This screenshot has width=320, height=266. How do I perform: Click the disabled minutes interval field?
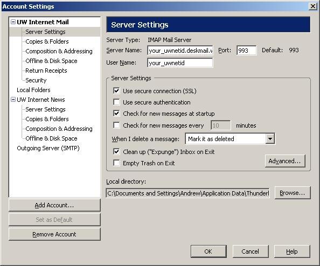point(221,125)
